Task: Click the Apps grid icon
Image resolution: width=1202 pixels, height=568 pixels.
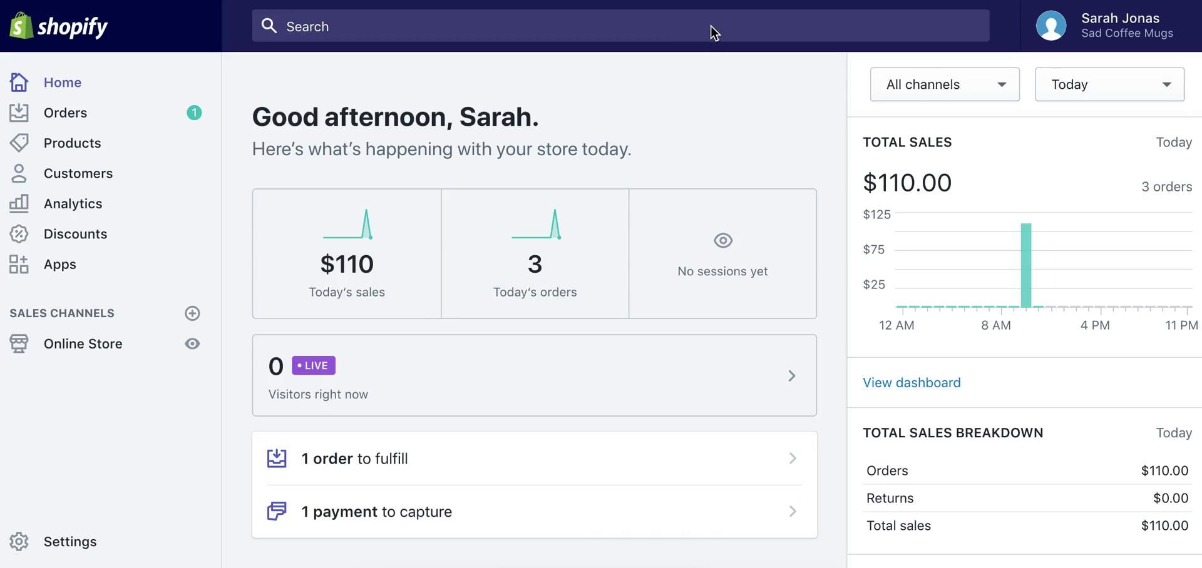Action: pos(19,264)
